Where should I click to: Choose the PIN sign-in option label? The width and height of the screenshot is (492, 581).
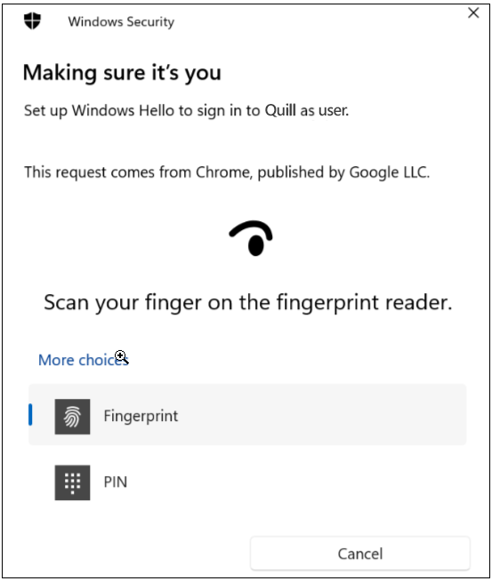(116, 482)
